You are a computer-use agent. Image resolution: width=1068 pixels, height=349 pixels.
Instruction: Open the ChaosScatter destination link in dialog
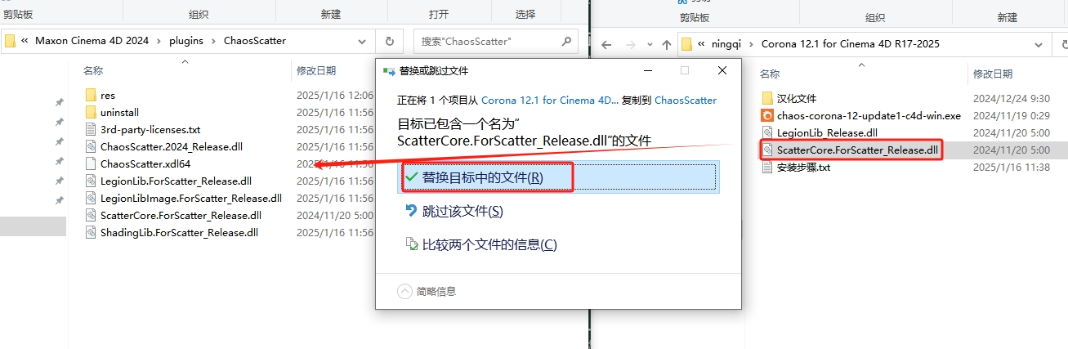coord(686,101)
